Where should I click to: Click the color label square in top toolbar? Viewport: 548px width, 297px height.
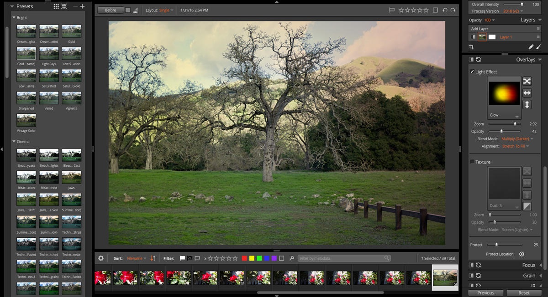click(x=435, y=10)
